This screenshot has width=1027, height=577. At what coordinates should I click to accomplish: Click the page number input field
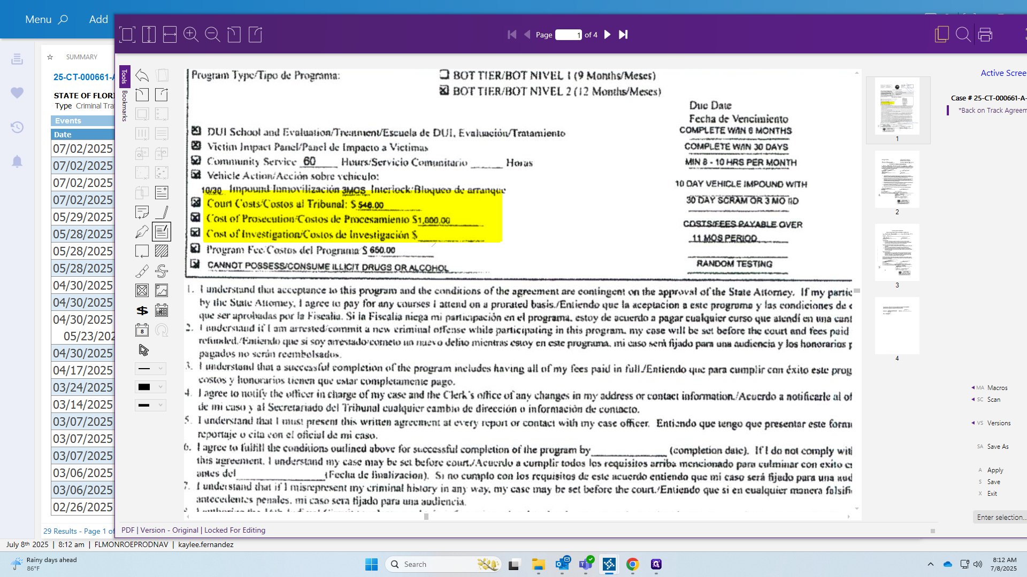pyautogui.click(x=569, y=35)
